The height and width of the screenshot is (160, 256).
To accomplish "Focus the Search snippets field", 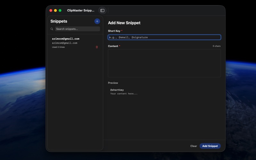I will pyautogui.click(x=77, y=29).
